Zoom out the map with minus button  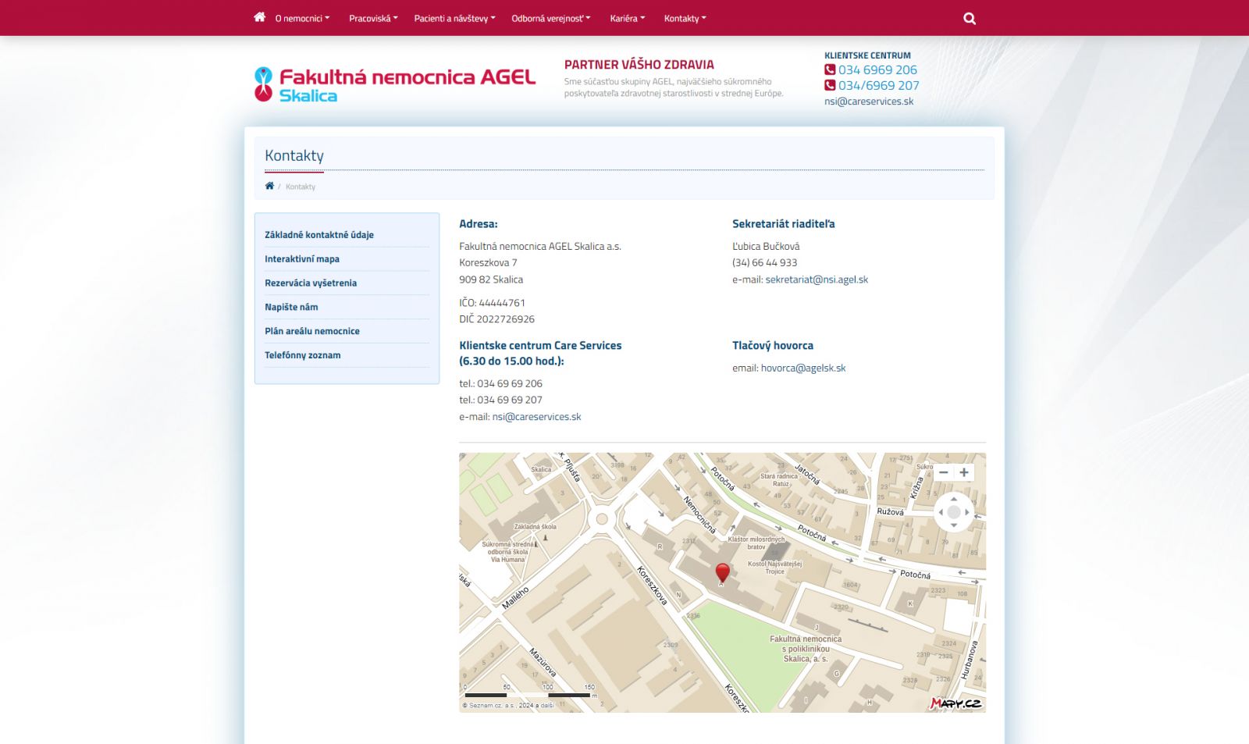944,472
